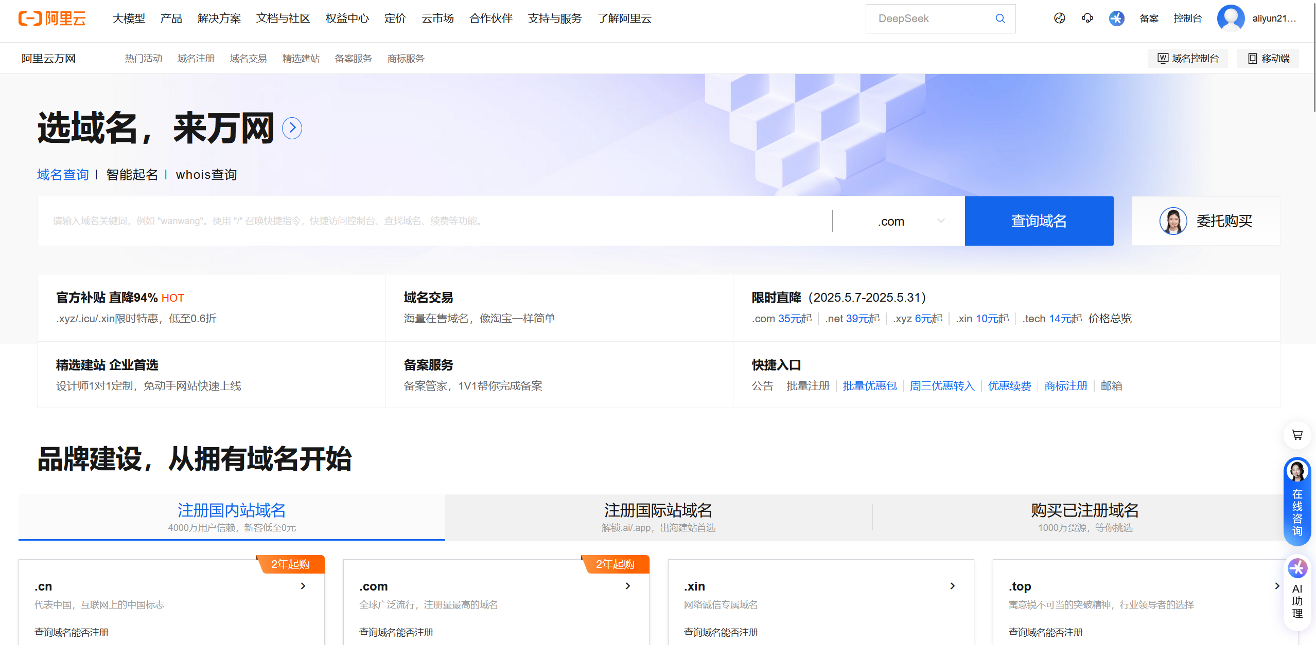
Task: Open the globe language icon in header
Action: click(1059, 19)
